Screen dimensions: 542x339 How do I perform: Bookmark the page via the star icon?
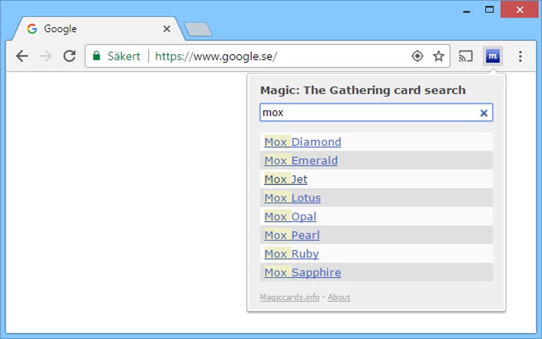click(x=439, y=56)
